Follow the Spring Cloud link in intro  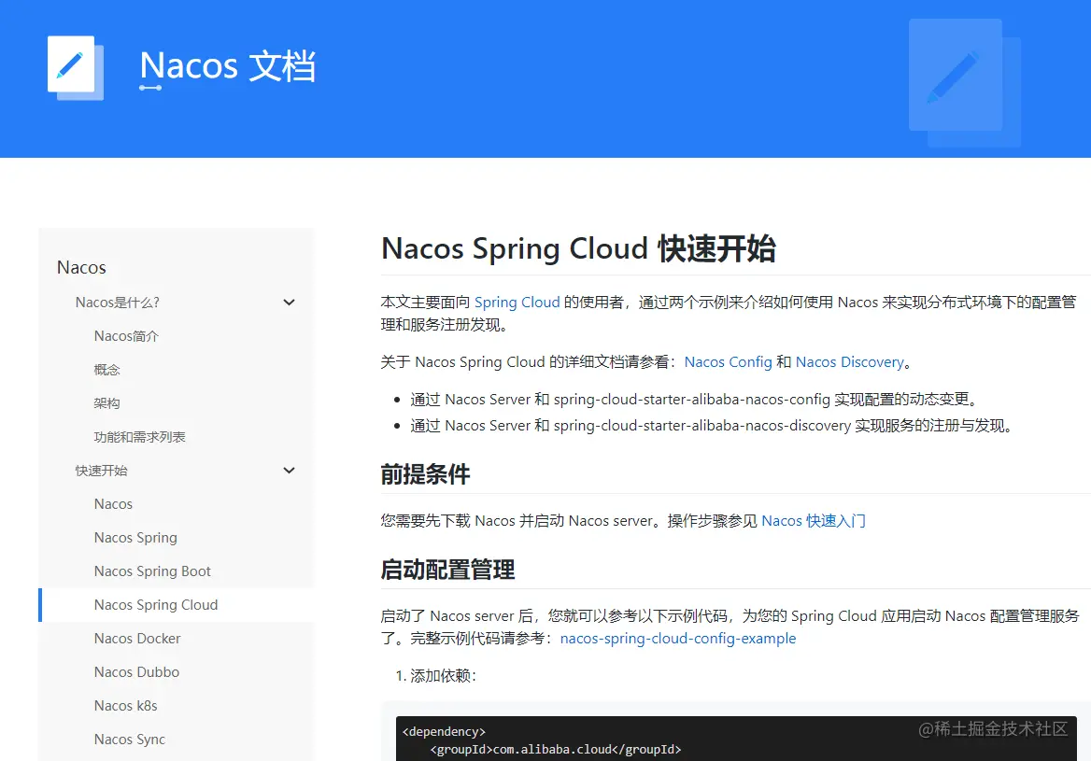517,302
